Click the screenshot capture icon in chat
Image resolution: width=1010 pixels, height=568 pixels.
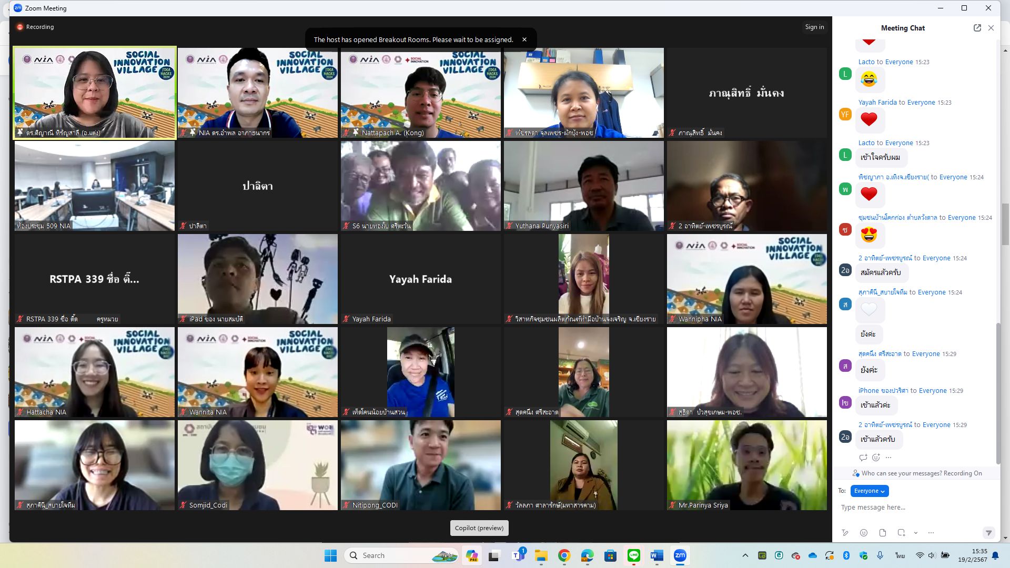click(x=901, y=533)
